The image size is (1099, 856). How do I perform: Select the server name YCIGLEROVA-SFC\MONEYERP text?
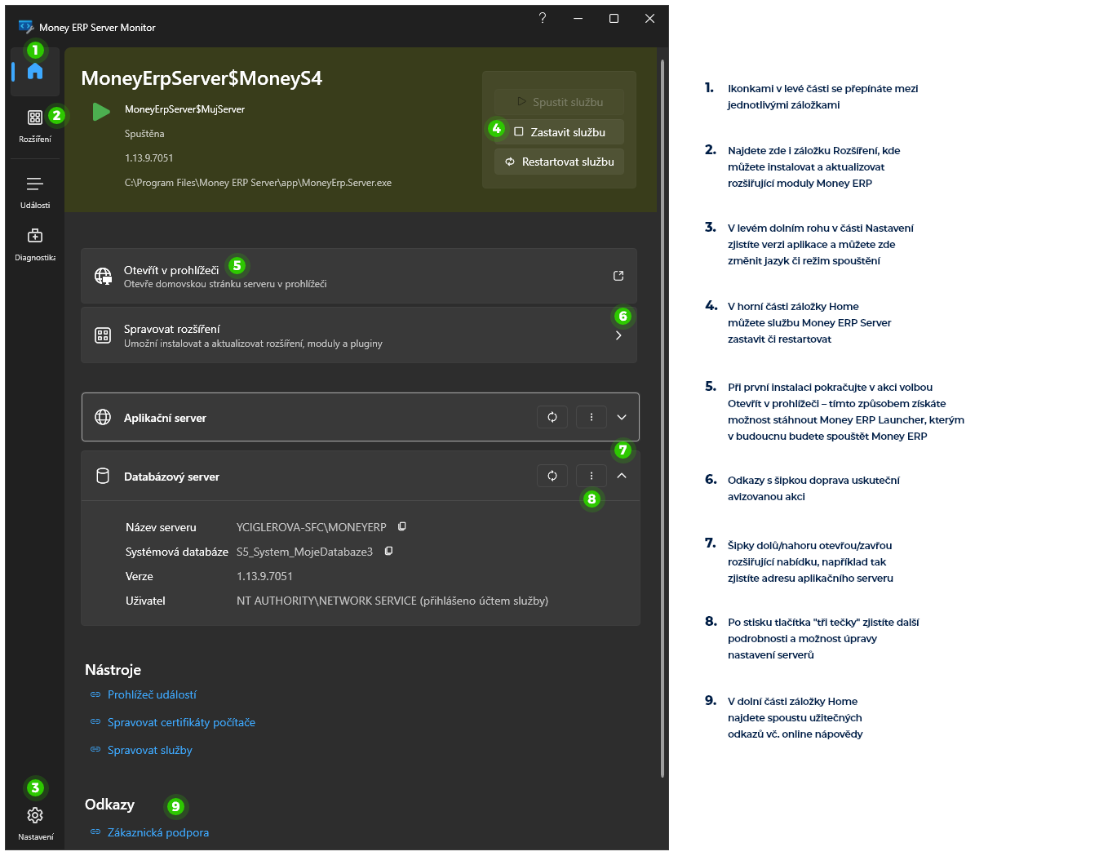pos(312,527)
